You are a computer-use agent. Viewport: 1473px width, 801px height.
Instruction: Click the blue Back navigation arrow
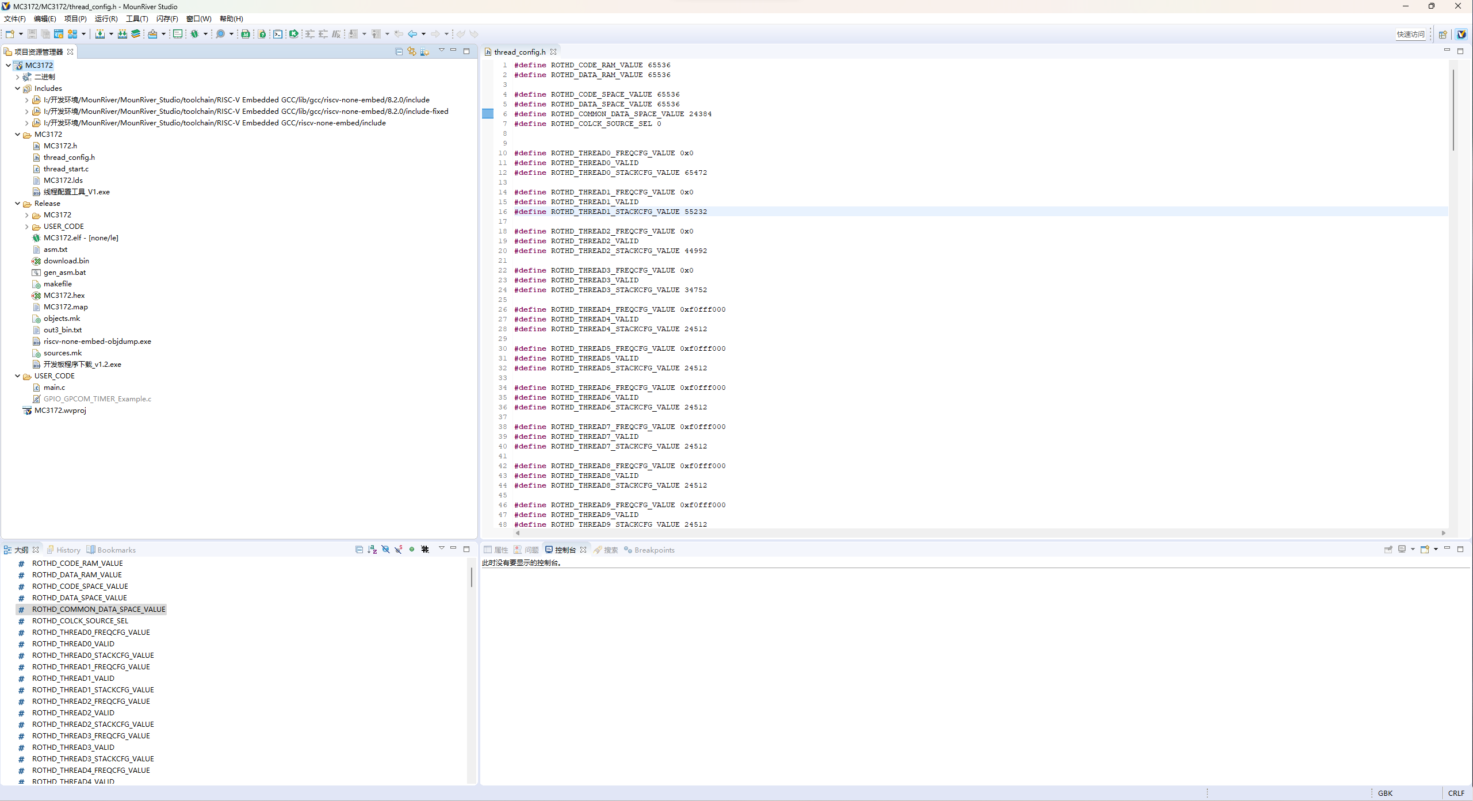click(412, 34)
